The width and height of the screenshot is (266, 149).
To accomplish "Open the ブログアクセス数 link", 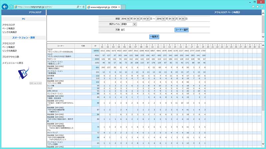I will (x=11, y=57).
